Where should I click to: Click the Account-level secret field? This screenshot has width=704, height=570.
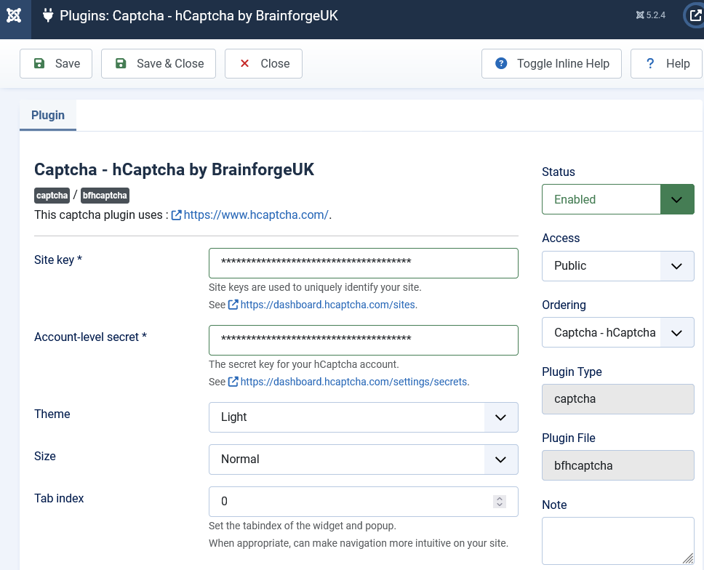pyautogui.click(x=363, y=340)
